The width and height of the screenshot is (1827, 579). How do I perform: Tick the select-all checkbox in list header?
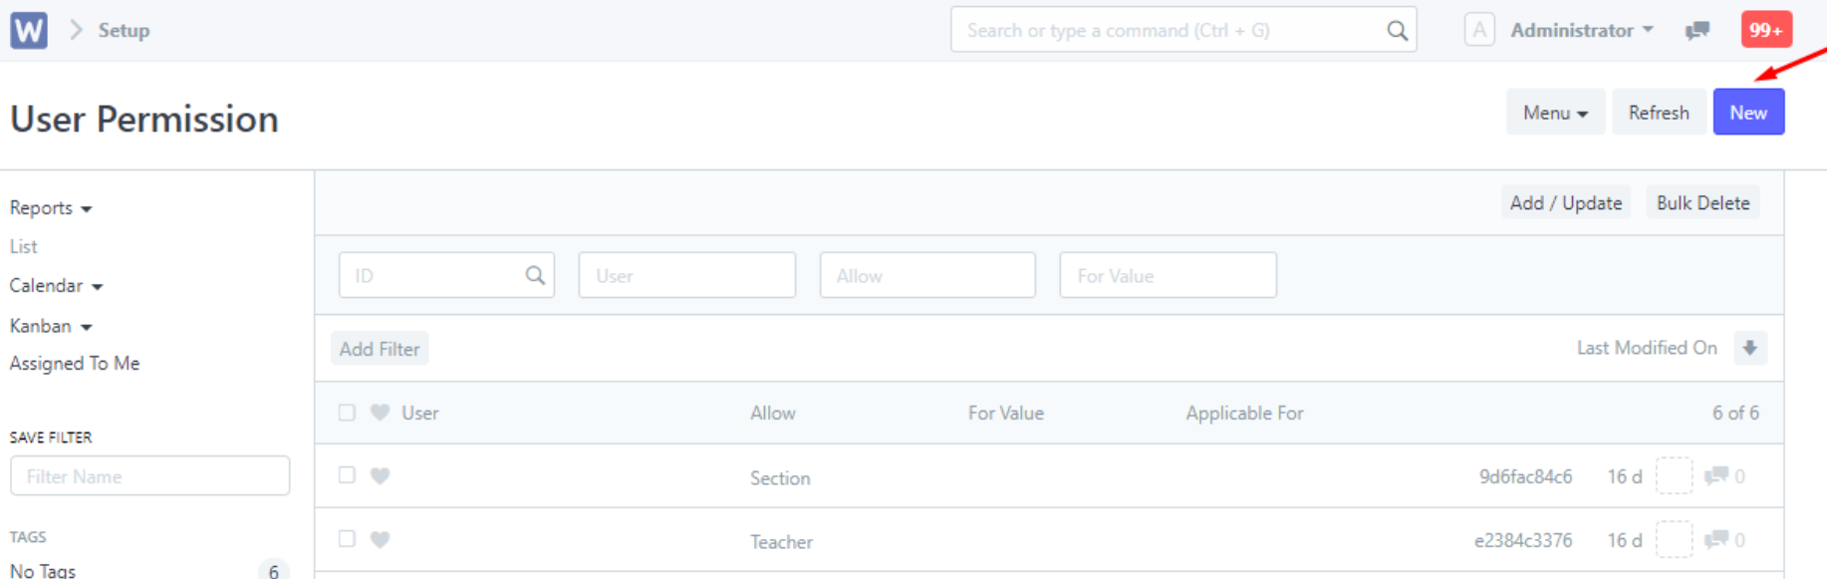(347, 413)
